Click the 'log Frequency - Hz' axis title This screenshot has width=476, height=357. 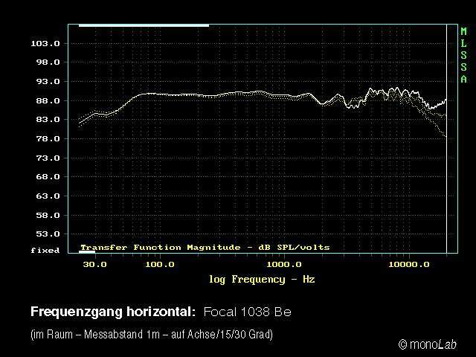point(262,280)
